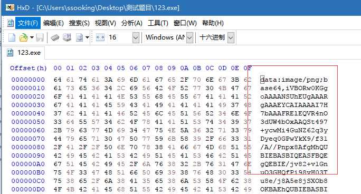This screenshot has width=361, height=194.
Task: Click the Offset(h) column header
Action: [28, 68]
